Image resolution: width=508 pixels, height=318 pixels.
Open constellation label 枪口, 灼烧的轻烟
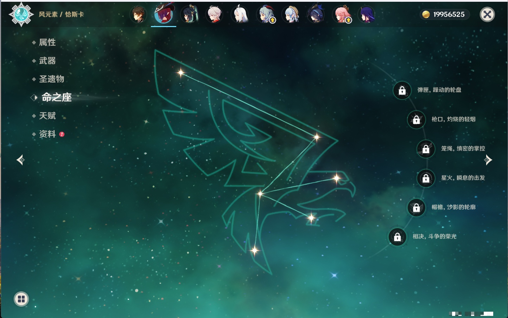point(453,119)
